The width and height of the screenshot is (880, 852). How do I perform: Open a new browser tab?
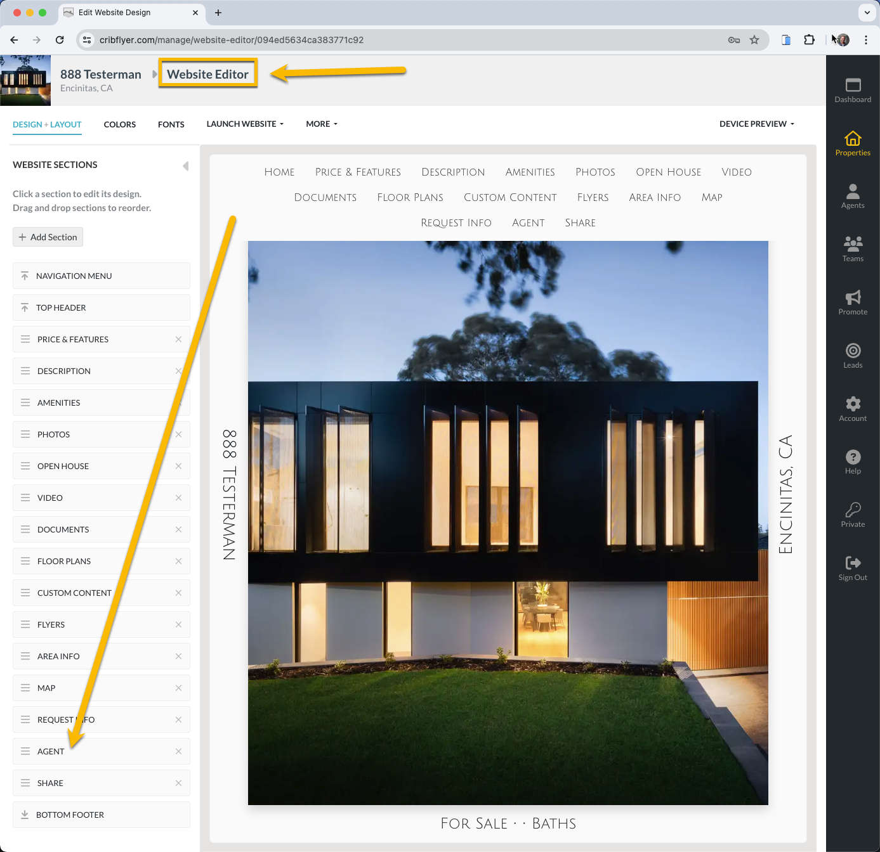(x=218, y=13)
